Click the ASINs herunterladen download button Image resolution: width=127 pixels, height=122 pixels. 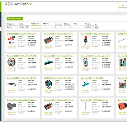click(x=15, y=19)
